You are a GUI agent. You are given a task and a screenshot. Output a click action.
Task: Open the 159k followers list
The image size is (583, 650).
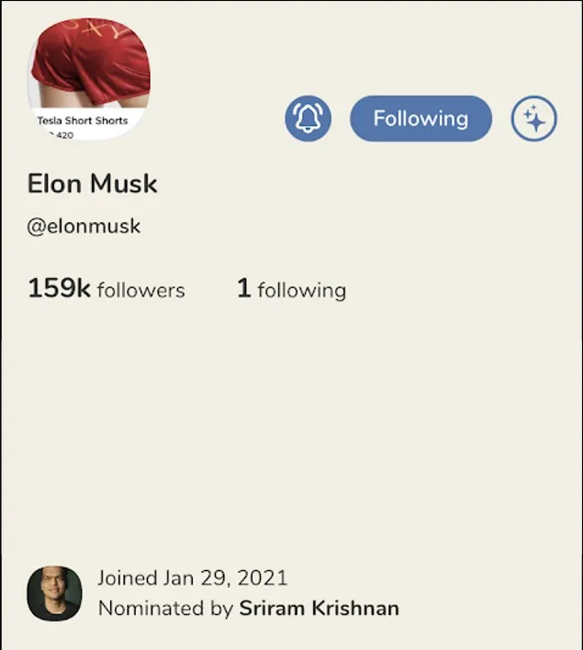106,289
